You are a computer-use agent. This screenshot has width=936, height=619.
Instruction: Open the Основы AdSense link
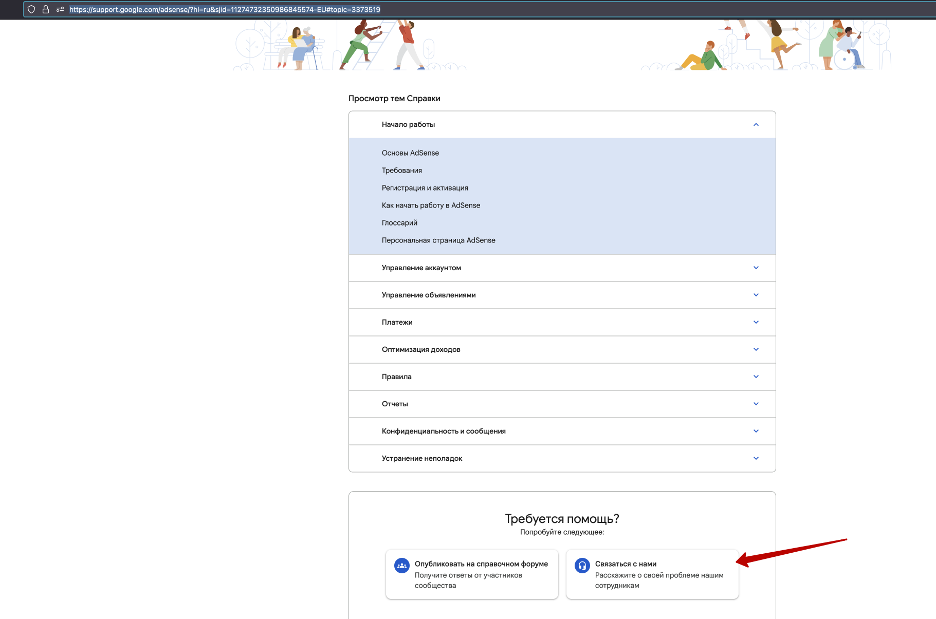[x=410, y=153]
